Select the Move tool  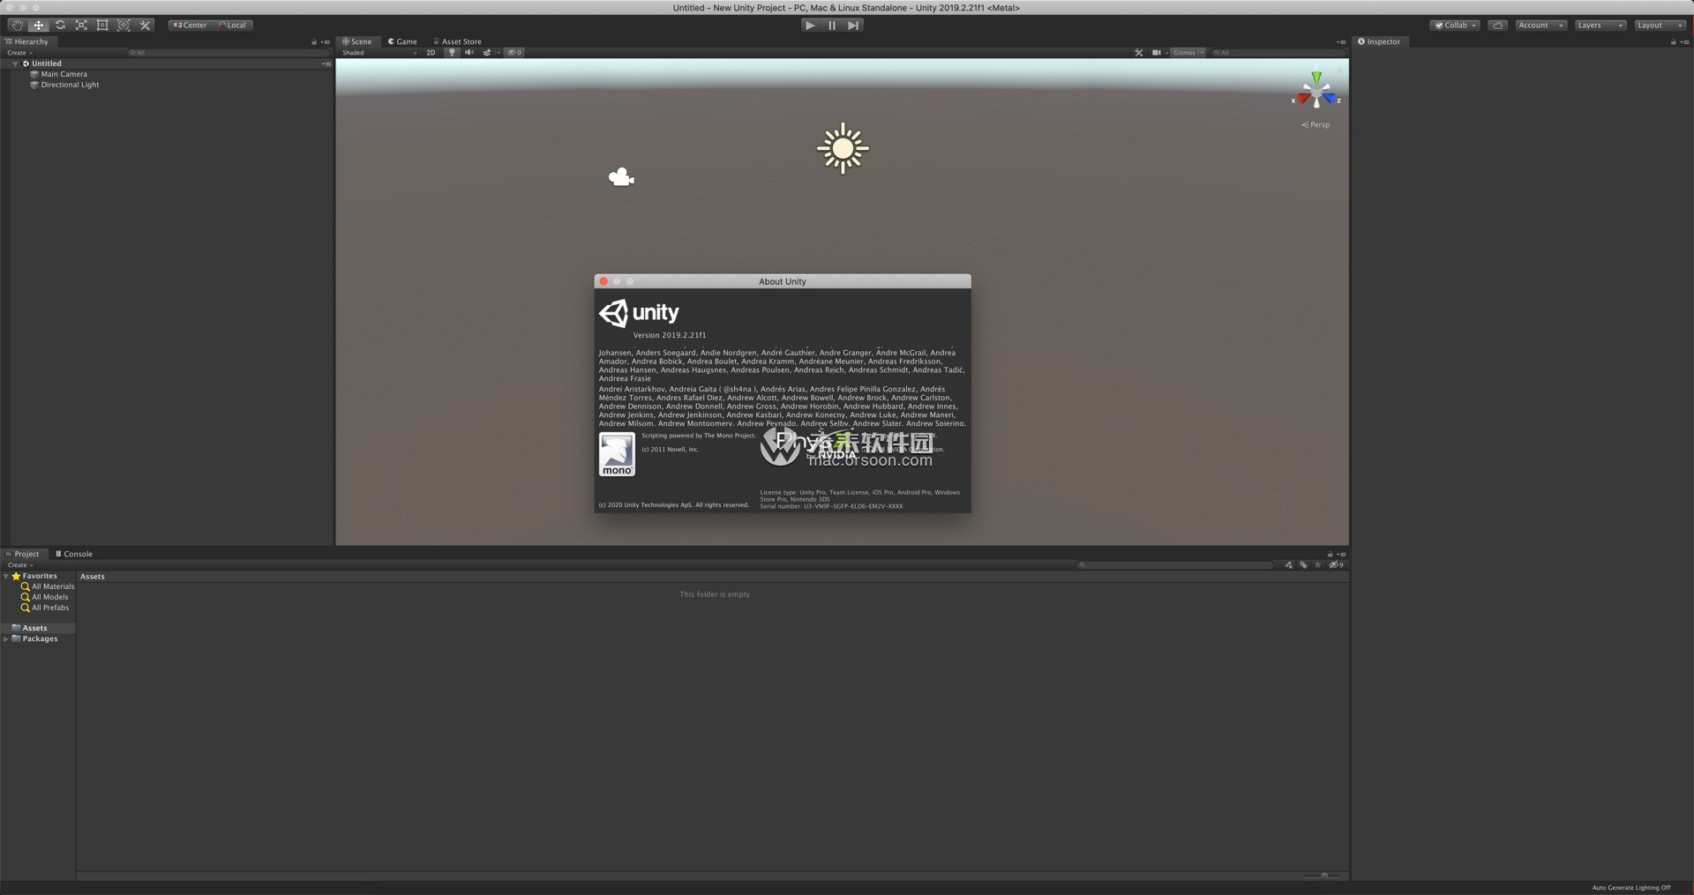tap(39, 26)
